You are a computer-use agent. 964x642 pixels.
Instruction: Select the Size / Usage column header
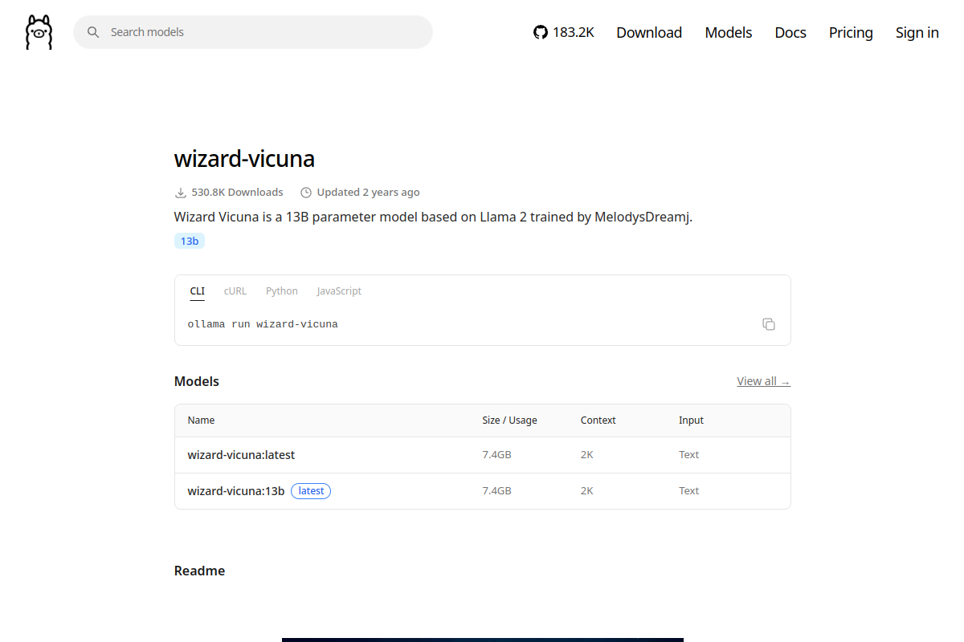coord(509,421)
